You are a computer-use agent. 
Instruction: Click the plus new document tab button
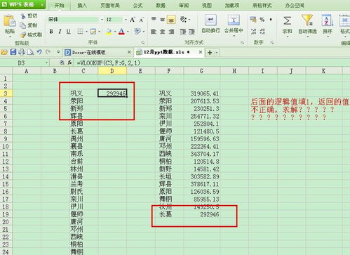(x=210, y=53)
